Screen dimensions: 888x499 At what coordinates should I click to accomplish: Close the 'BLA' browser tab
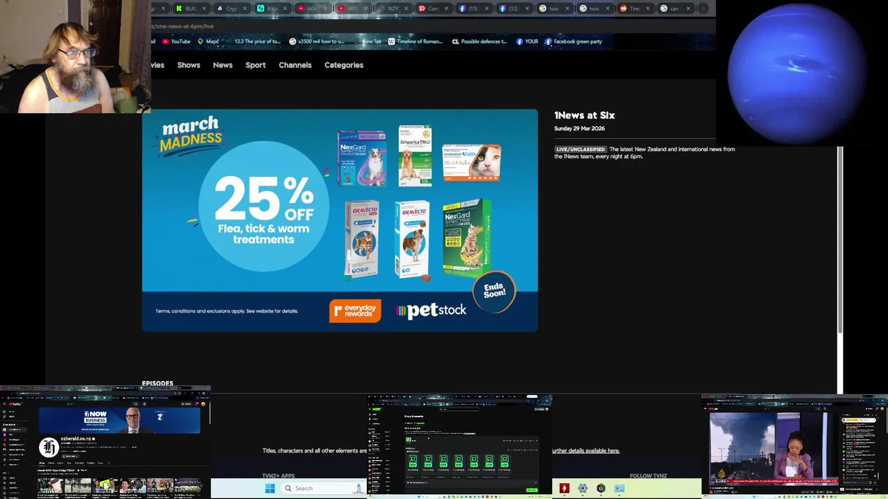pos(204,8)
